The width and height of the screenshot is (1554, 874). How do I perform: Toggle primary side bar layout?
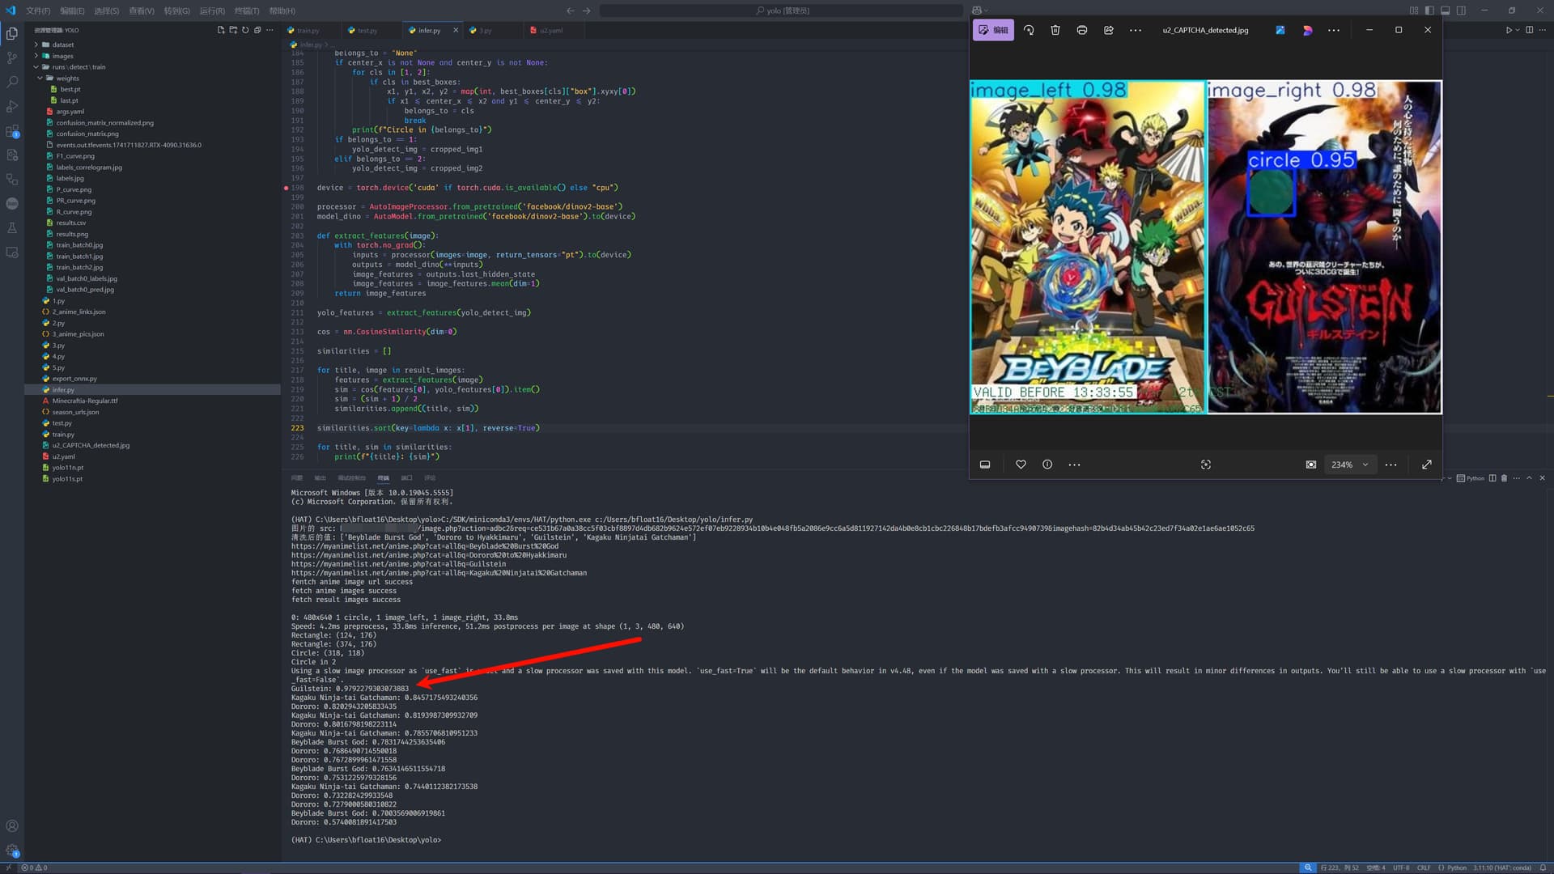point(1429,11)
